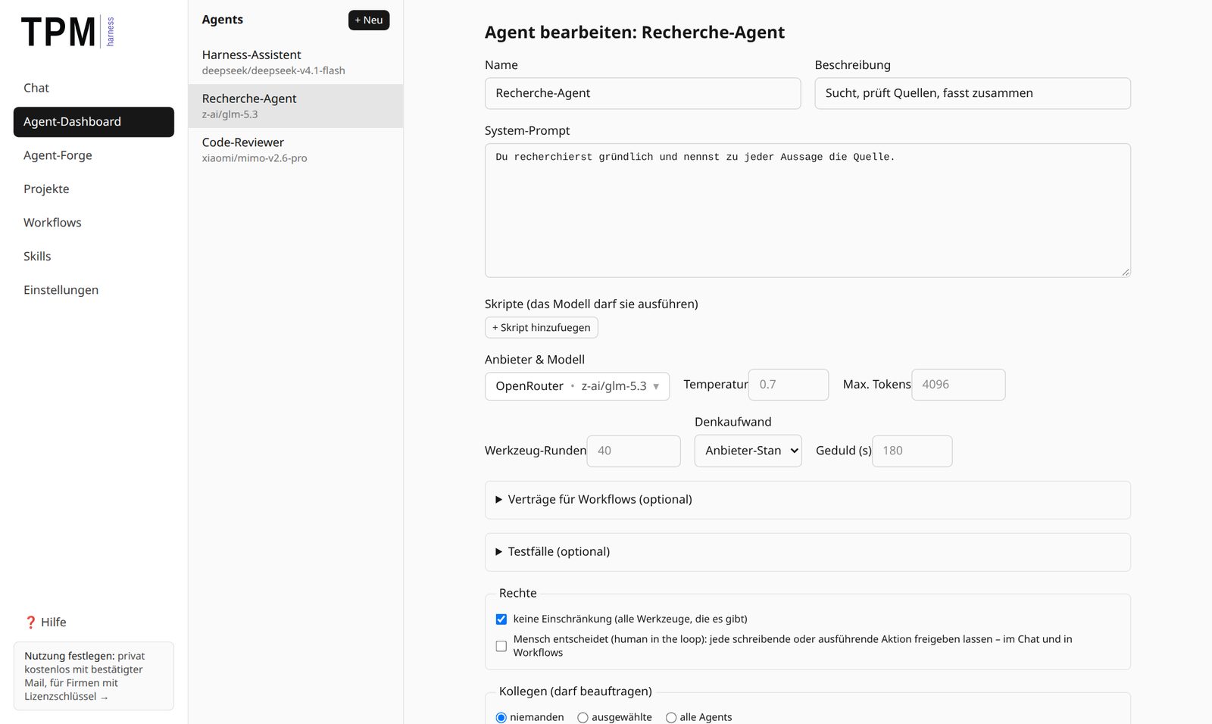This screenshot has height=724, width=1212.
Task: Click the Temperatur field
Action: tap(789, 385)
